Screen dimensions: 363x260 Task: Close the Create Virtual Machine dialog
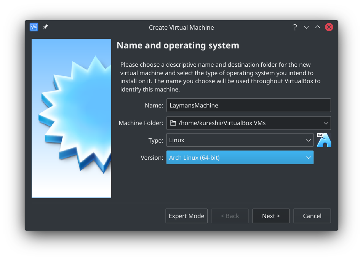tap(329, 27)
